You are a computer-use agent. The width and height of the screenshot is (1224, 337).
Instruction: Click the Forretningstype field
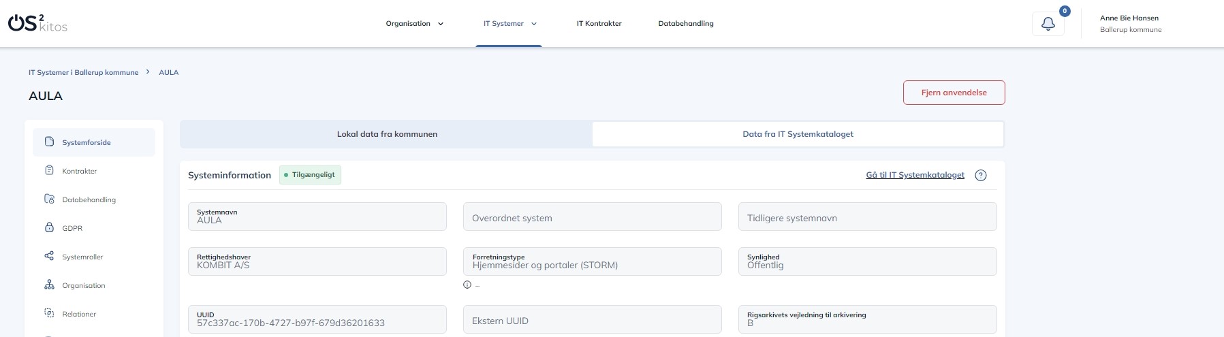pos(593,261)
